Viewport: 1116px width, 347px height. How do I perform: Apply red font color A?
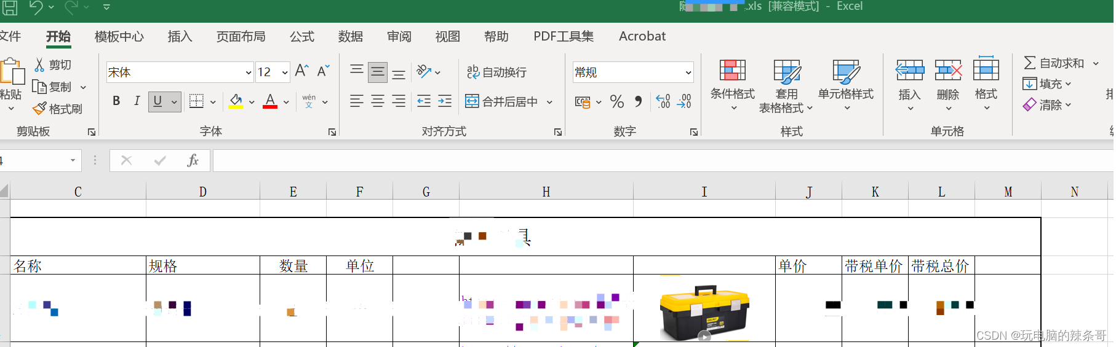click(x=270, y=101)
